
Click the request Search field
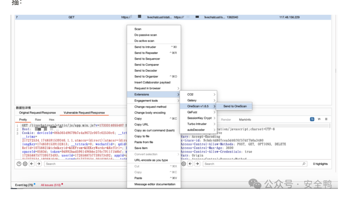[85, 164]
